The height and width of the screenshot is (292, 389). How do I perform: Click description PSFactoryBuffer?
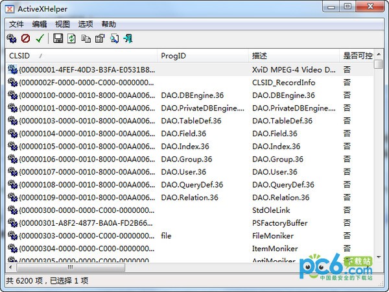tap(280, 223)
